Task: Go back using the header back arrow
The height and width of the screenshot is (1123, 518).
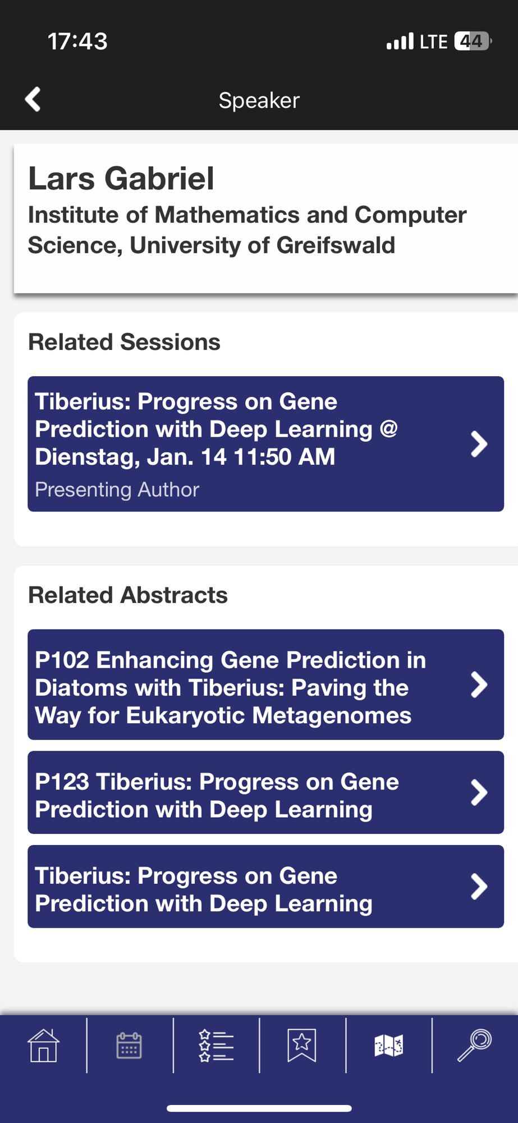Action: point(33,99)
